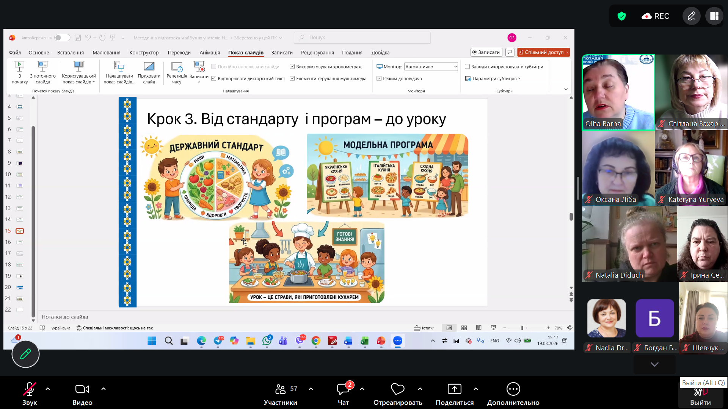Click the Save icon in title bar
This screenshot has width=728, height=409.
pyautogui.click(x=78, y=37)
